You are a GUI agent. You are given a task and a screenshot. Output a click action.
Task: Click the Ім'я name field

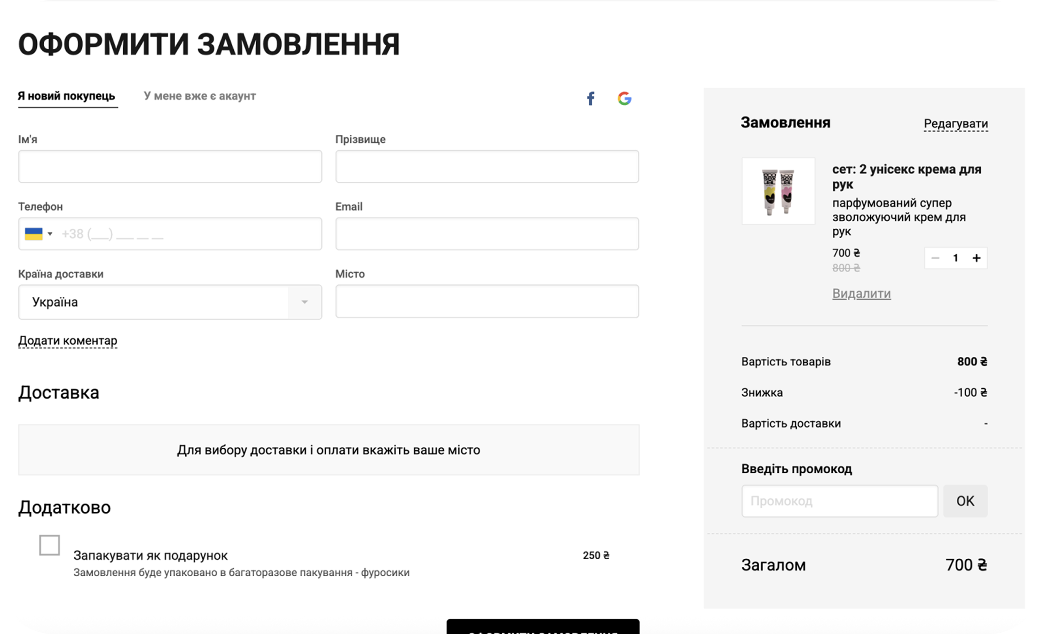170,167
